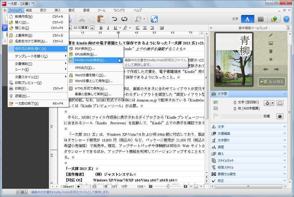Click the Paste clipboard icon
This screenshot has height=197, width=294.
tap(101, 19)
